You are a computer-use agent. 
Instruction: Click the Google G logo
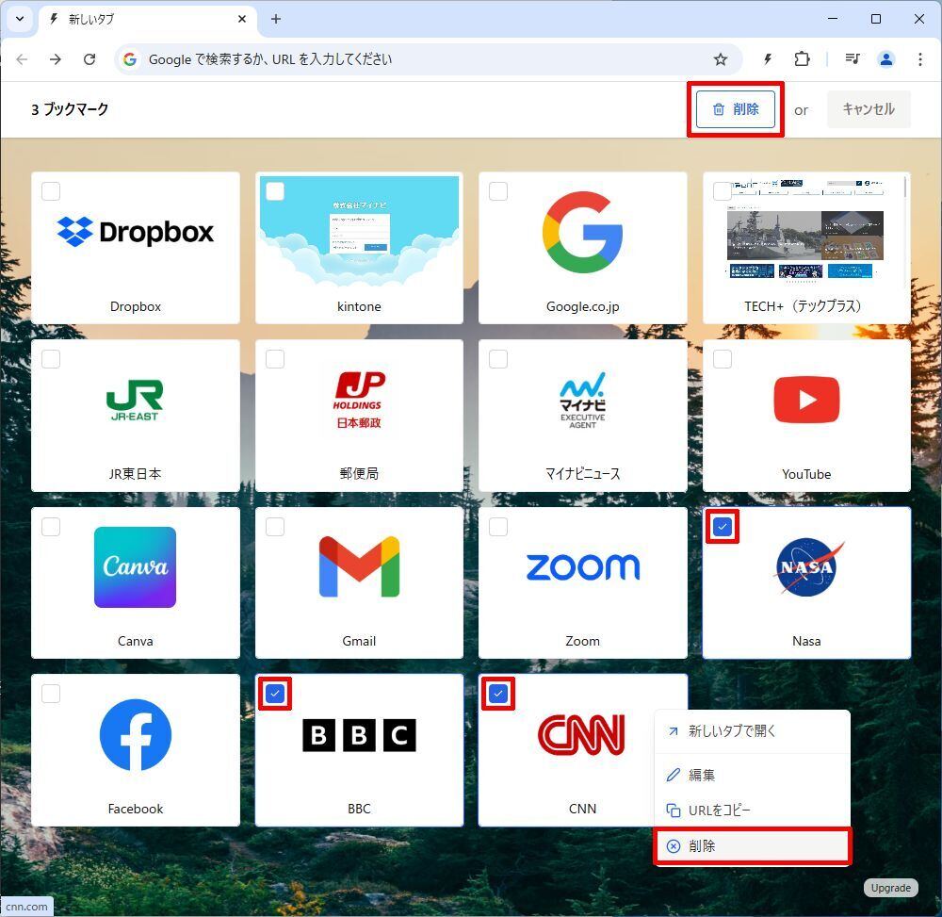click(x=582, y=232)
